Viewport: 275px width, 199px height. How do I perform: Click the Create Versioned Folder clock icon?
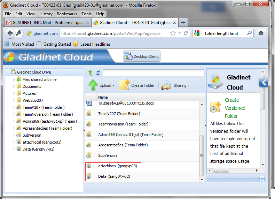[215, 107]
